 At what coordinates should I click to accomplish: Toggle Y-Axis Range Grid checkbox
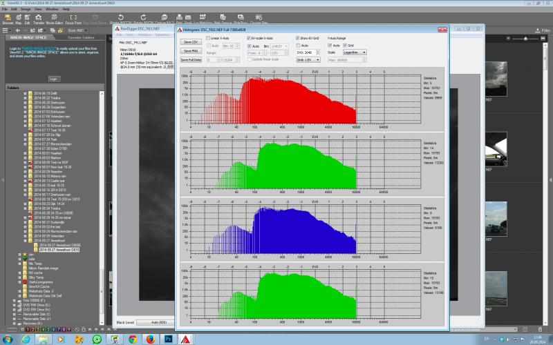point(345,46)
